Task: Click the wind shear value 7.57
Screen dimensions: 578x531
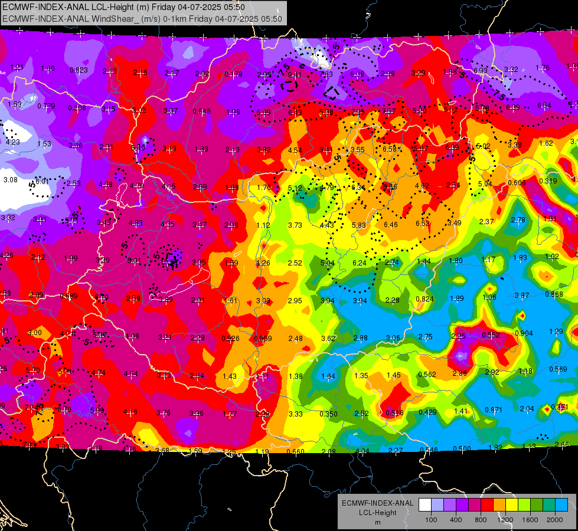Action: [388, 112]
